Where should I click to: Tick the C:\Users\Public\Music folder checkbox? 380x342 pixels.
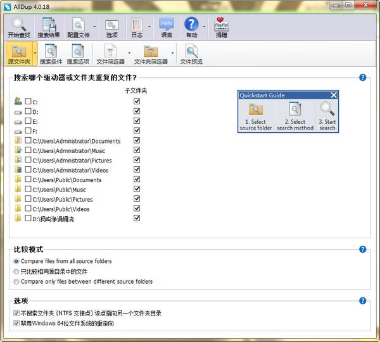pos(28,190)
